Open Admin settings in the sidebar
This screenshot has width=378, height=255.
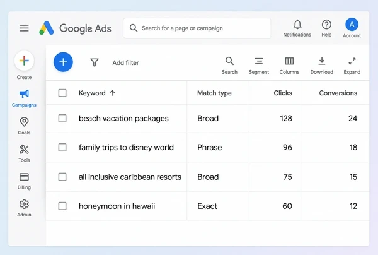pyautogui.click(x=24, y=208)
